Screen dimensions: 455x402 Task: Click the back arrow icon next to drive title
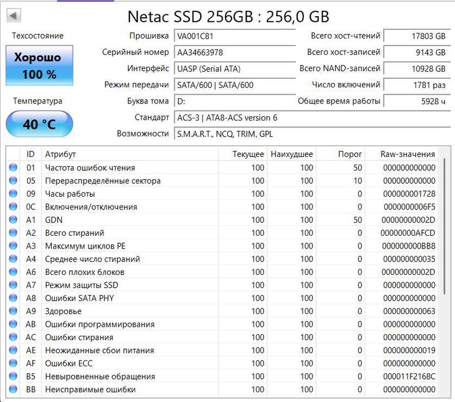14,16
